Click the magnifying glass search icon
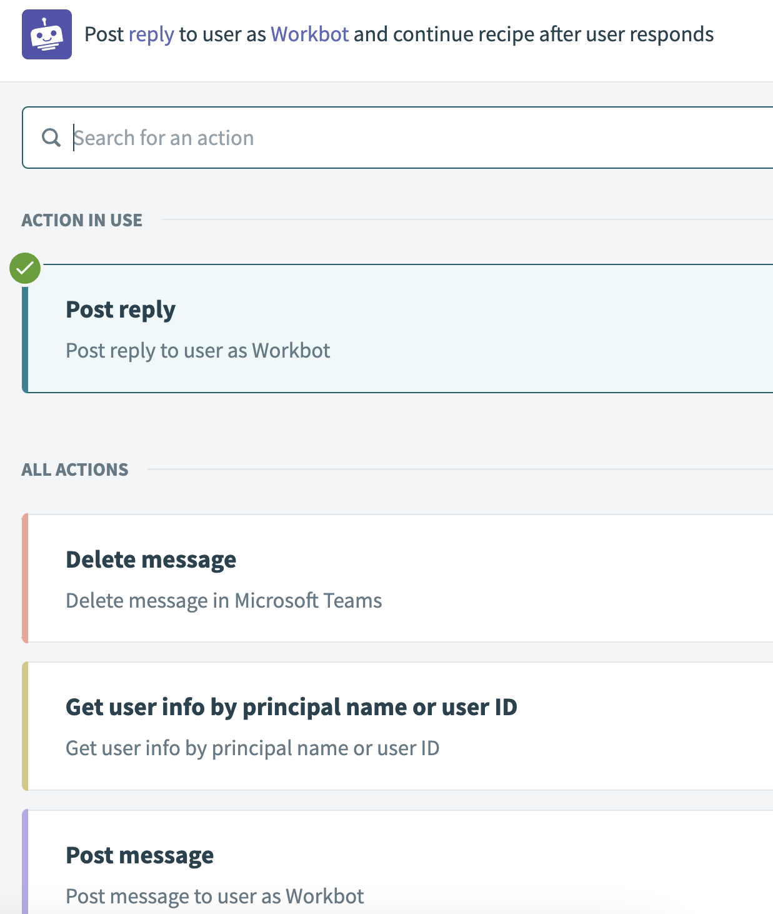This screenshot has width=773, height=914. click(x=51, y=138)
